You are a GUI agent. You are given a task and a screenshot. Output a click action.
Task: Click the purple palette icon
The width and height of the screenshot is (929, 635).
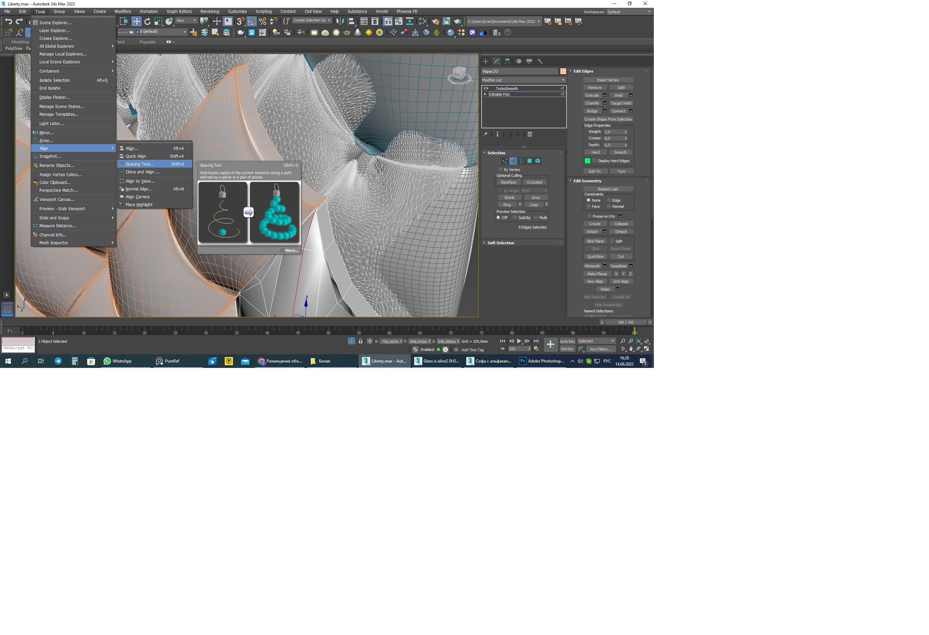(472, 33)
